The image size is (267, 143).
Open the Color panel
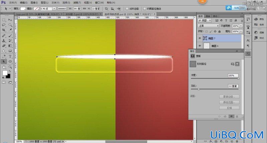pyautogui.click(x=259, y=19)
